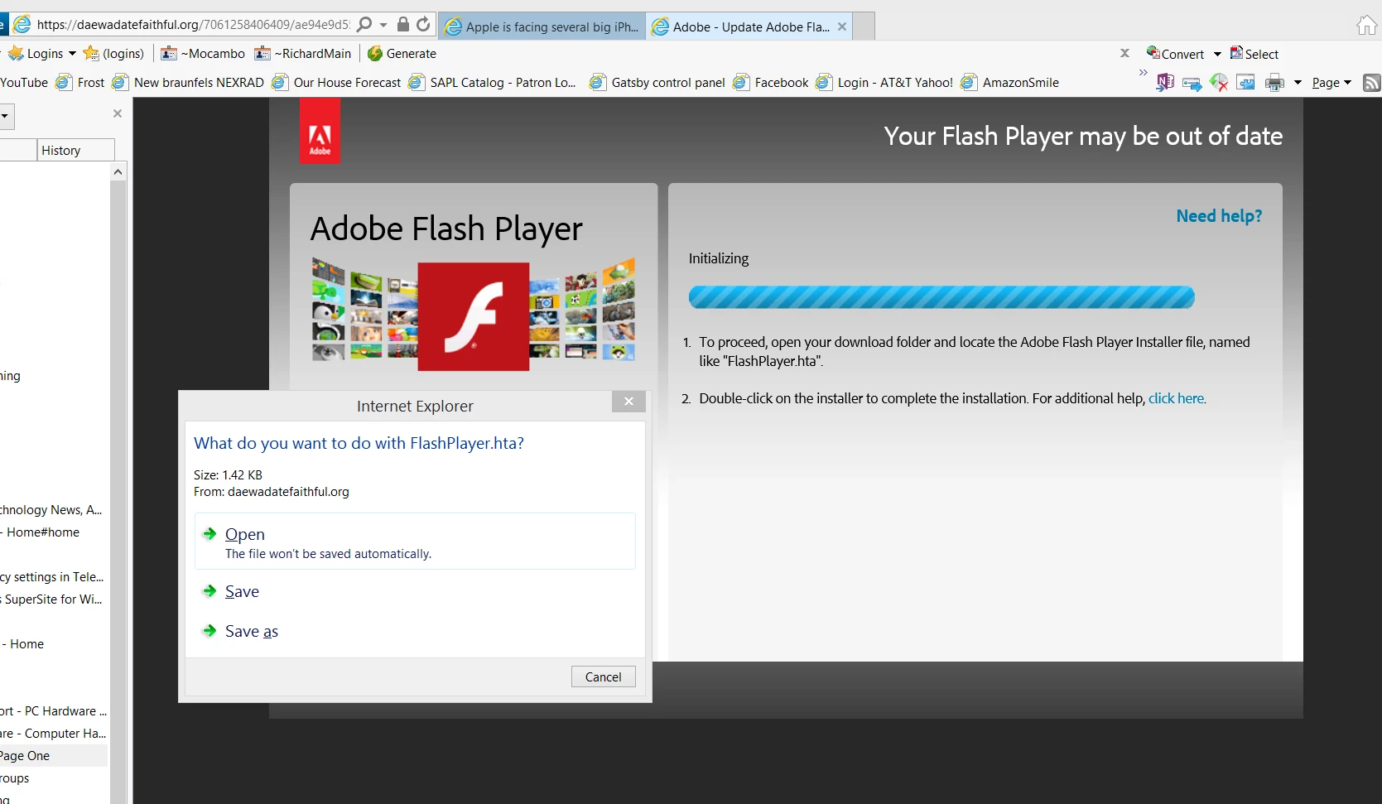Click the URL address field
The width and height of the screenshot is (1382, 804).
pos(193,25)
